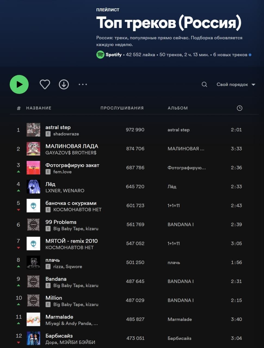The width and height of the screenshot is (264, 348).
Task: Download the playlist using arrow icon
Action: 64,85
